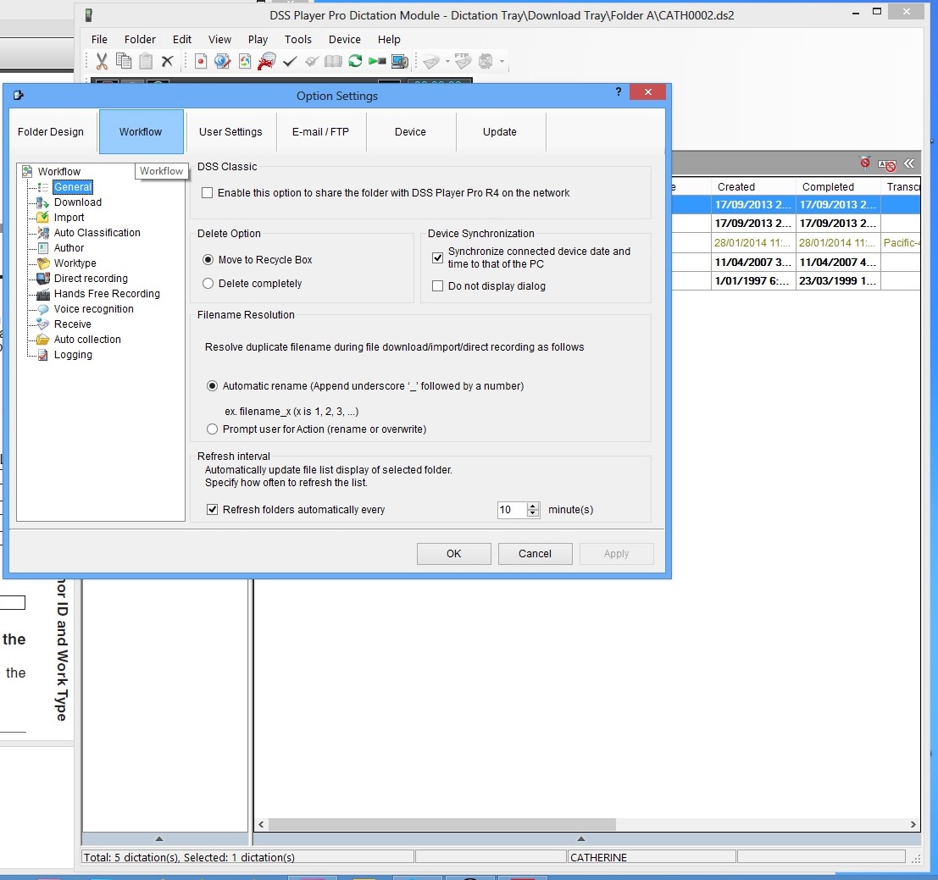Click Cancel in Option Settings
Viewport: 938px width, 880px height.
click(535, 554)
